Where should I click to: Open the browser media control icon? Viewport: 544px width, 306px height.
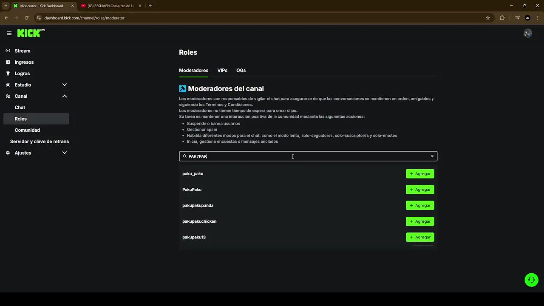[517, 18]
